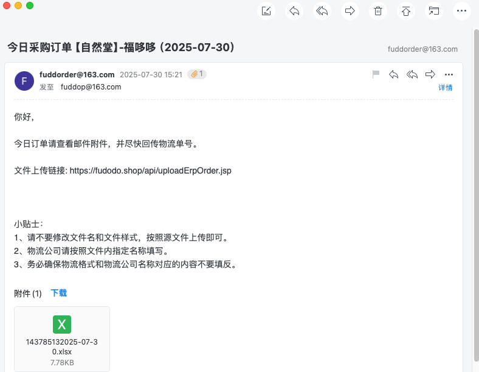Click the top toolbar reply-all icon

click(x=322, y=11)
